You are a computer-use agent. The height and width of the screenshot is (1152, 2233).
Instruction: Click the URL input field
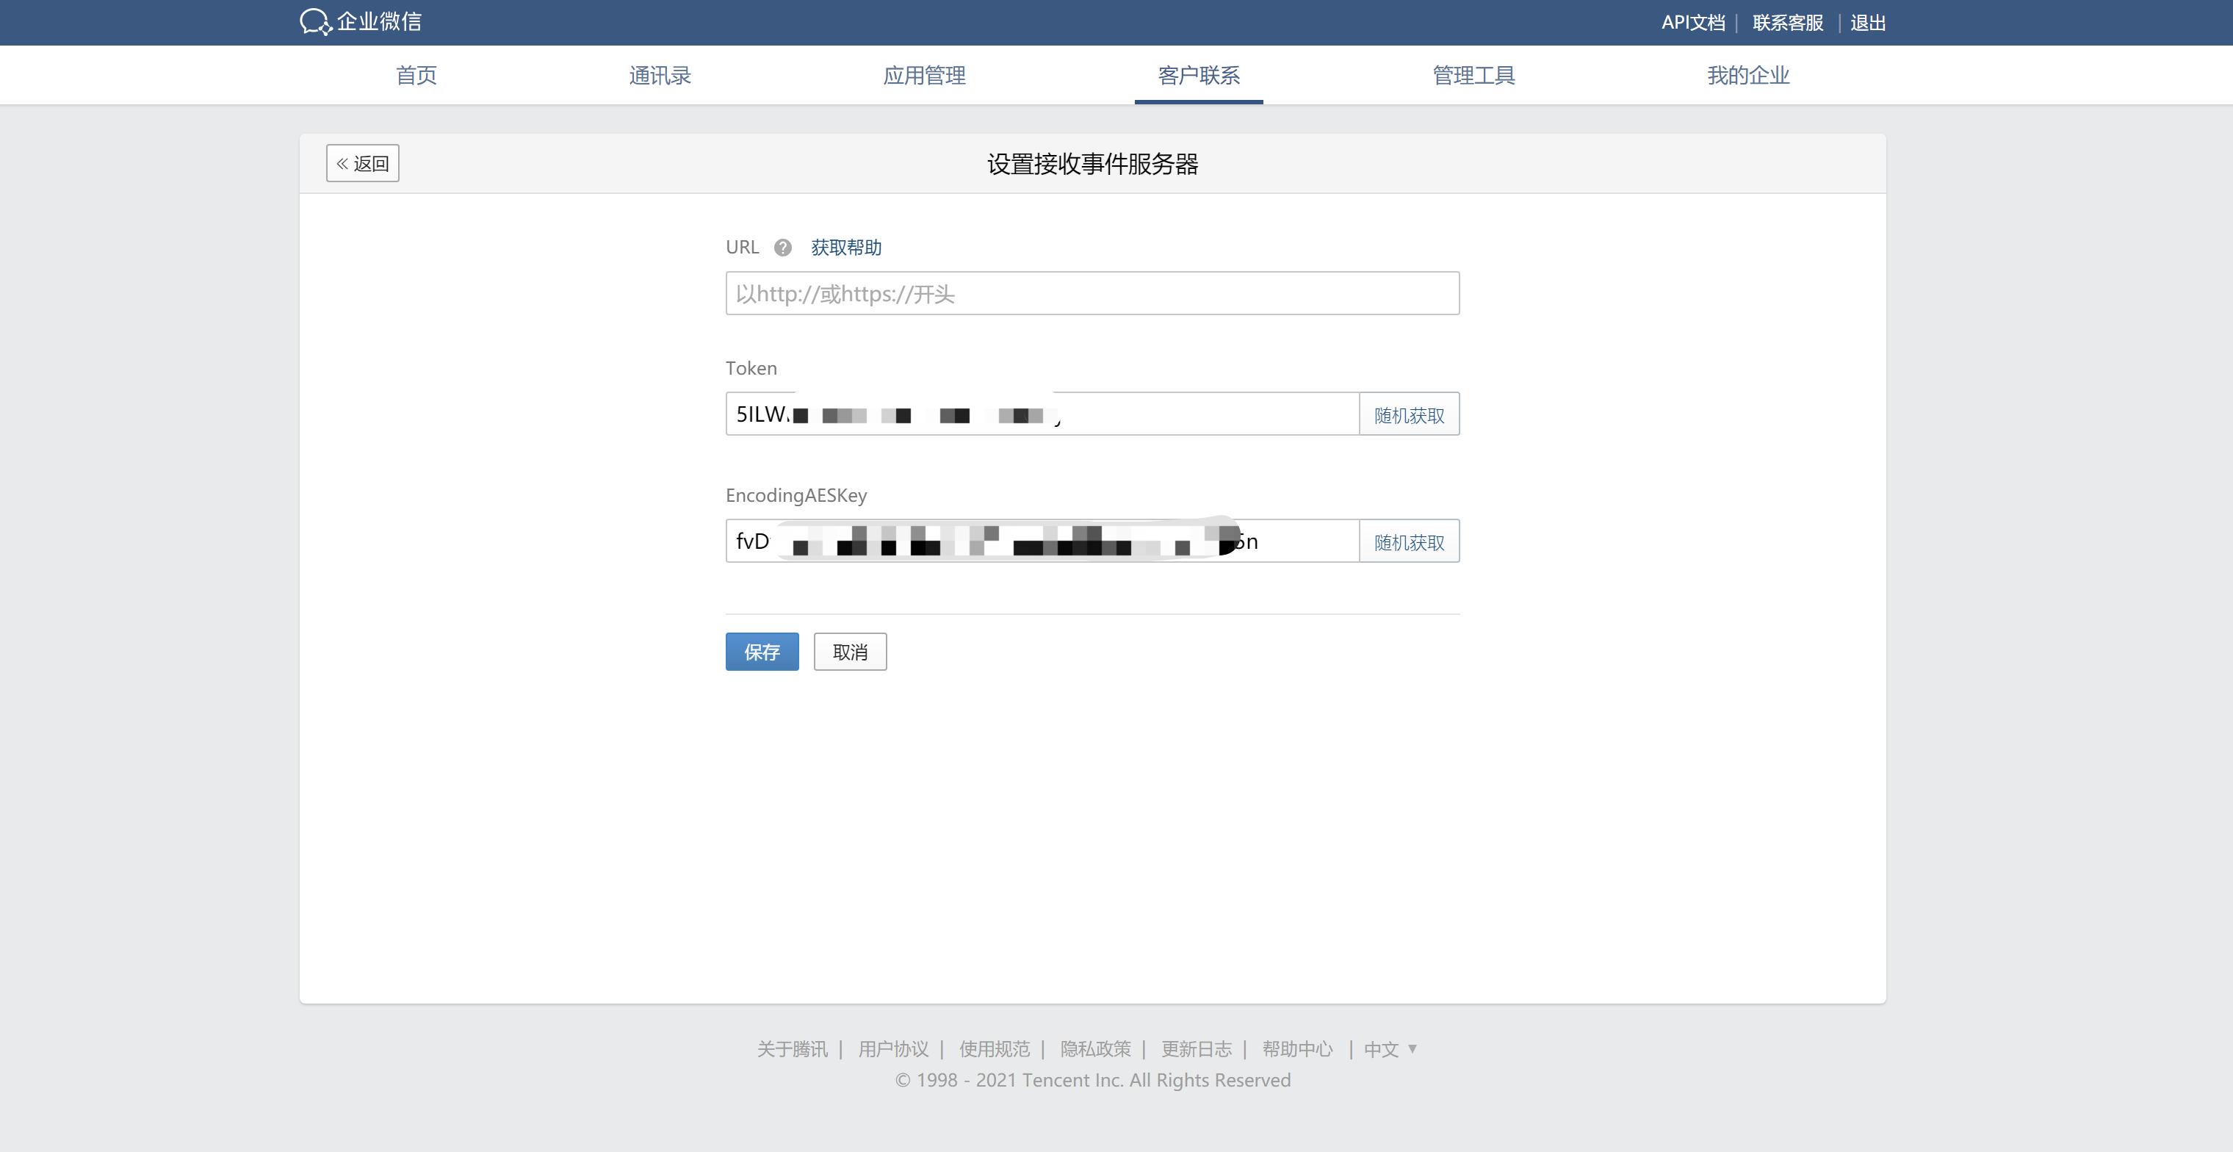tap(1092, 294)
